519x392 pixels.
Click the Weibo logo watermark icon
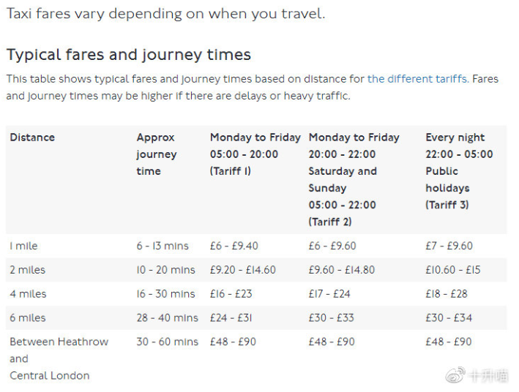[x=455, y=375]
